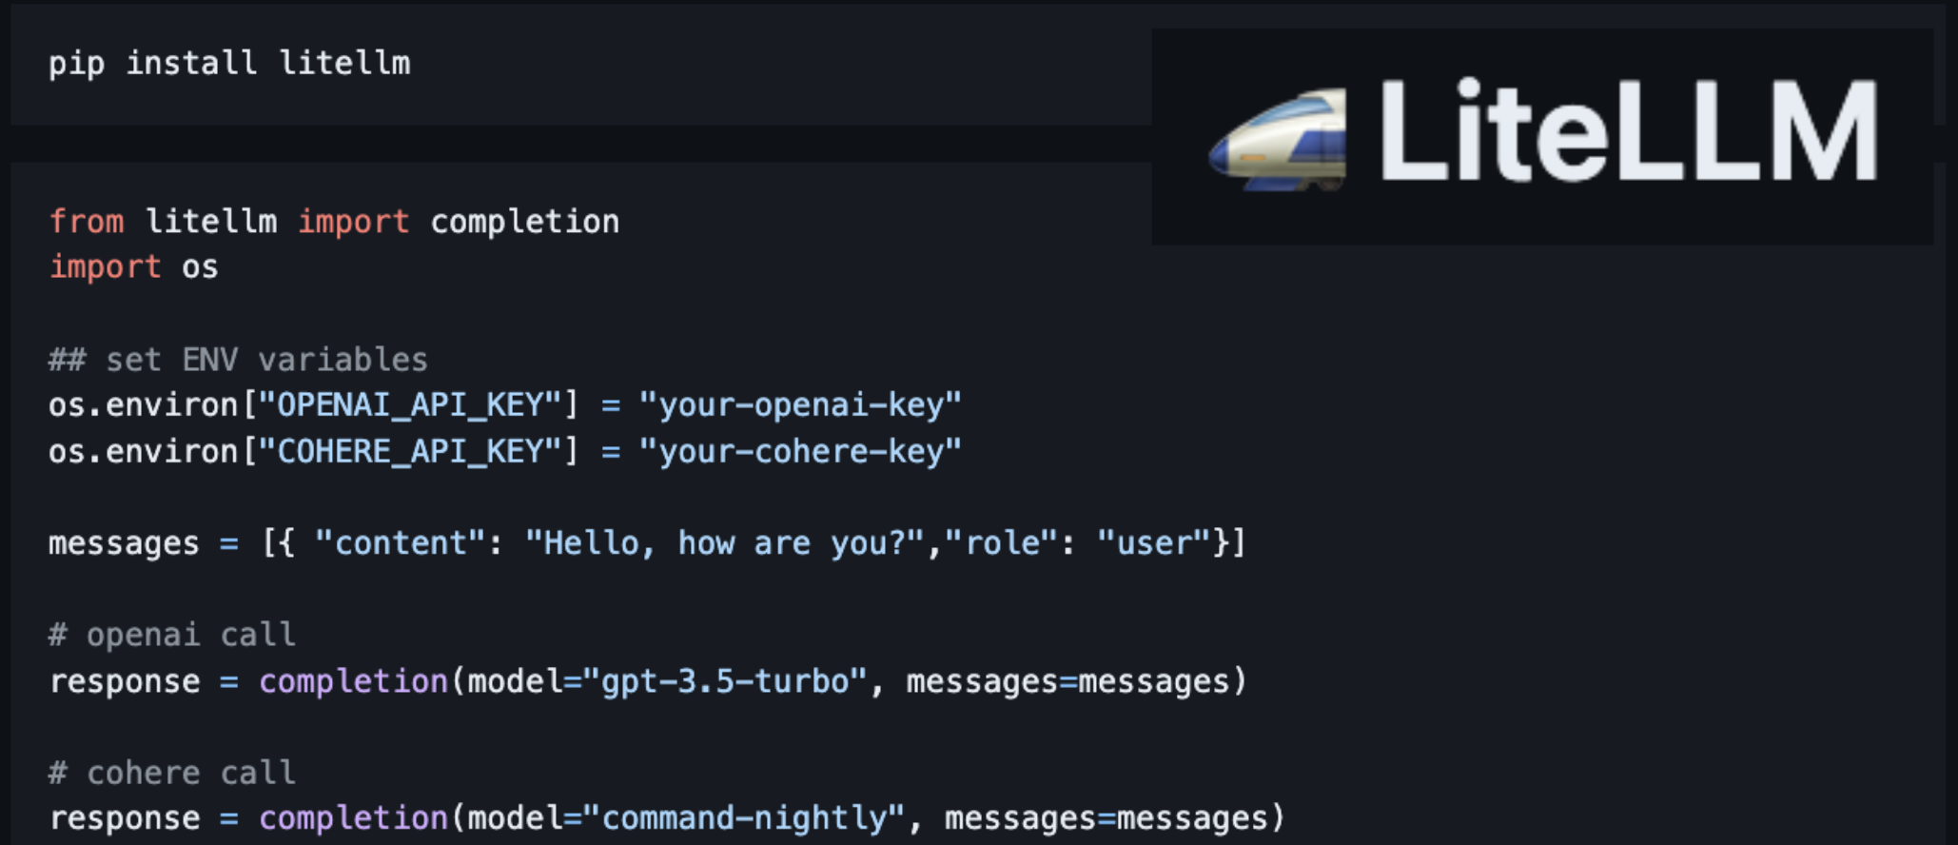
Task: Click the 'import os' line
Action: pyautogui.click(x=133, y=267)
